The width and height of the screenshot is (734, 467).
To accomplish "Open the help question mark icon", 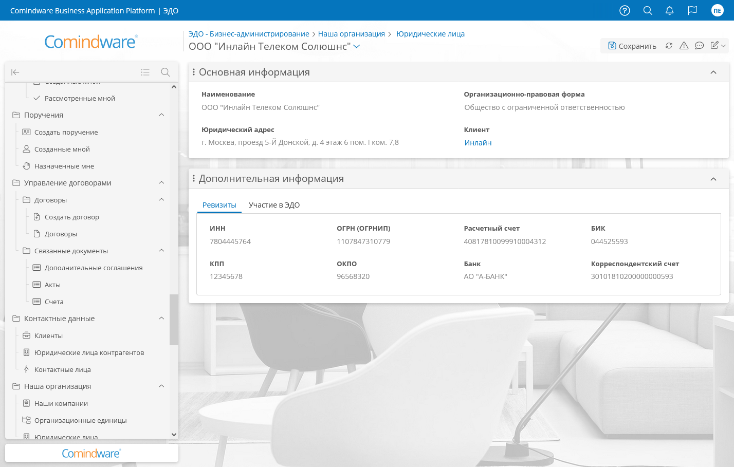I will (x=625, y=10).
